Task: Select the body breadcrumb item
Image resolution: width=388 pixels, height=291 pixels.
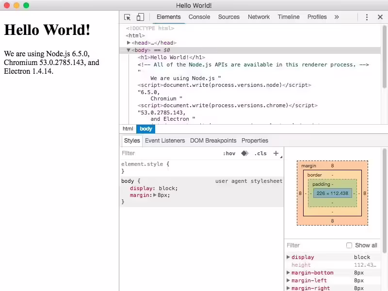Action: point(145,129)
